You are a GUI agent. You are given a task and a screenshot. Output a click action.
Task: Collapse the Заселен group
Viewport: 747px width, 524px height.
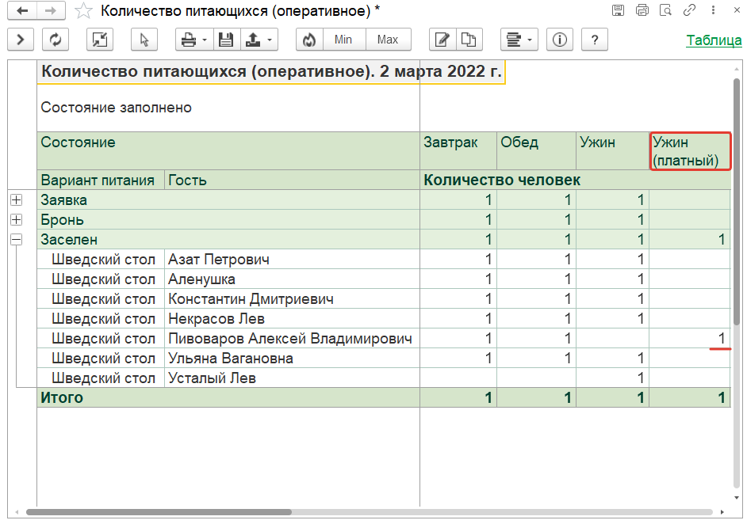click(16, 239)
